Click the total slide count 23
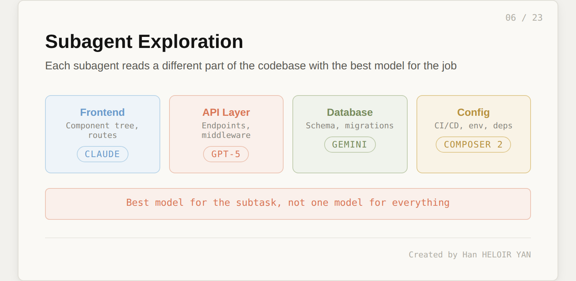Viewport: 576px width, 281px height. (x=537, y=18)
